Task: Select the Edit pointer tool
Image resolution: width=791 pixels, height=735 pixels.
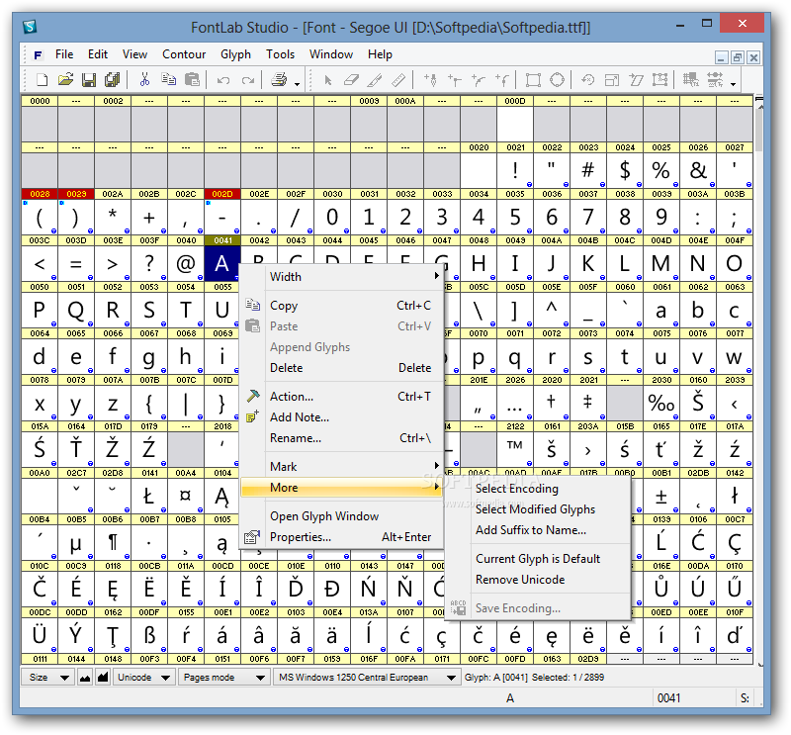Action: point(328,80)
